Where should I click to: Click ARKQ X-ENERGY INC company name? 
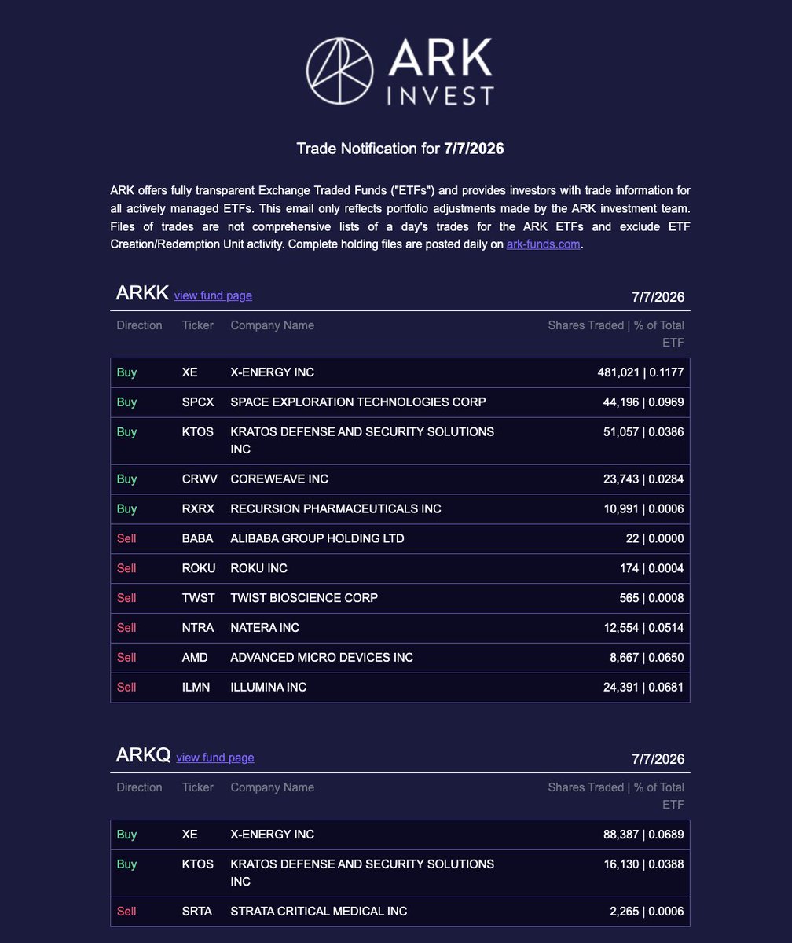272,835
